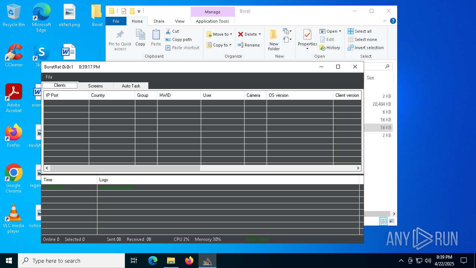476x268 pixels.
Task: Open the Screens tab in BoratRat
Action: pos(96,86)
